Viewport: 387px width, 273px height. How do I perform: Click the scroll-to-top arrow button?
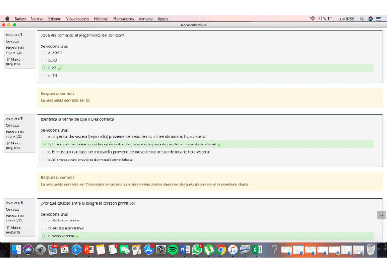coord(381,215)
